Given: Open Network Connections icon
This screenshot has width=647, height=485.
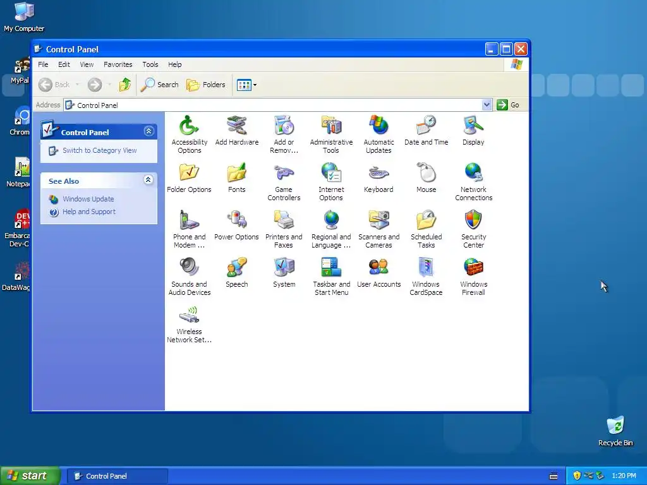Looking at the screenshot, I should 473,172.
